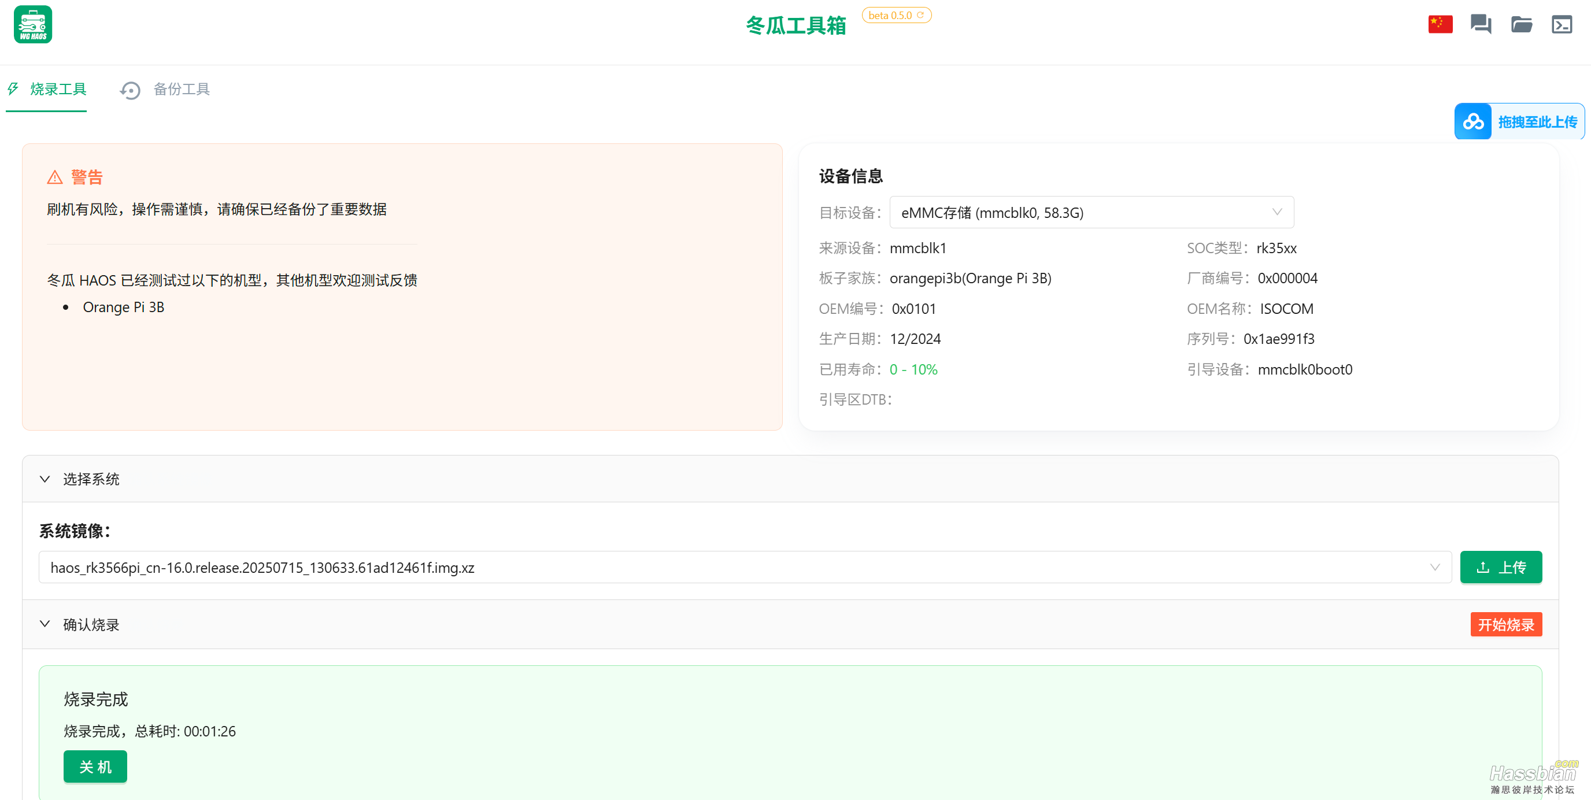
Task: Click the refresh icon in beta badge
Action: (x=920, y=15)
